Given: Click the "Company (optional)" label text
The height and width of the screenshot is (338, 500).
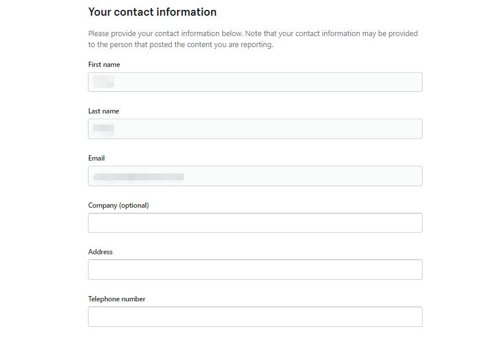Looking at the screenshot, I should pyautogui.click(x=118, y=205).
